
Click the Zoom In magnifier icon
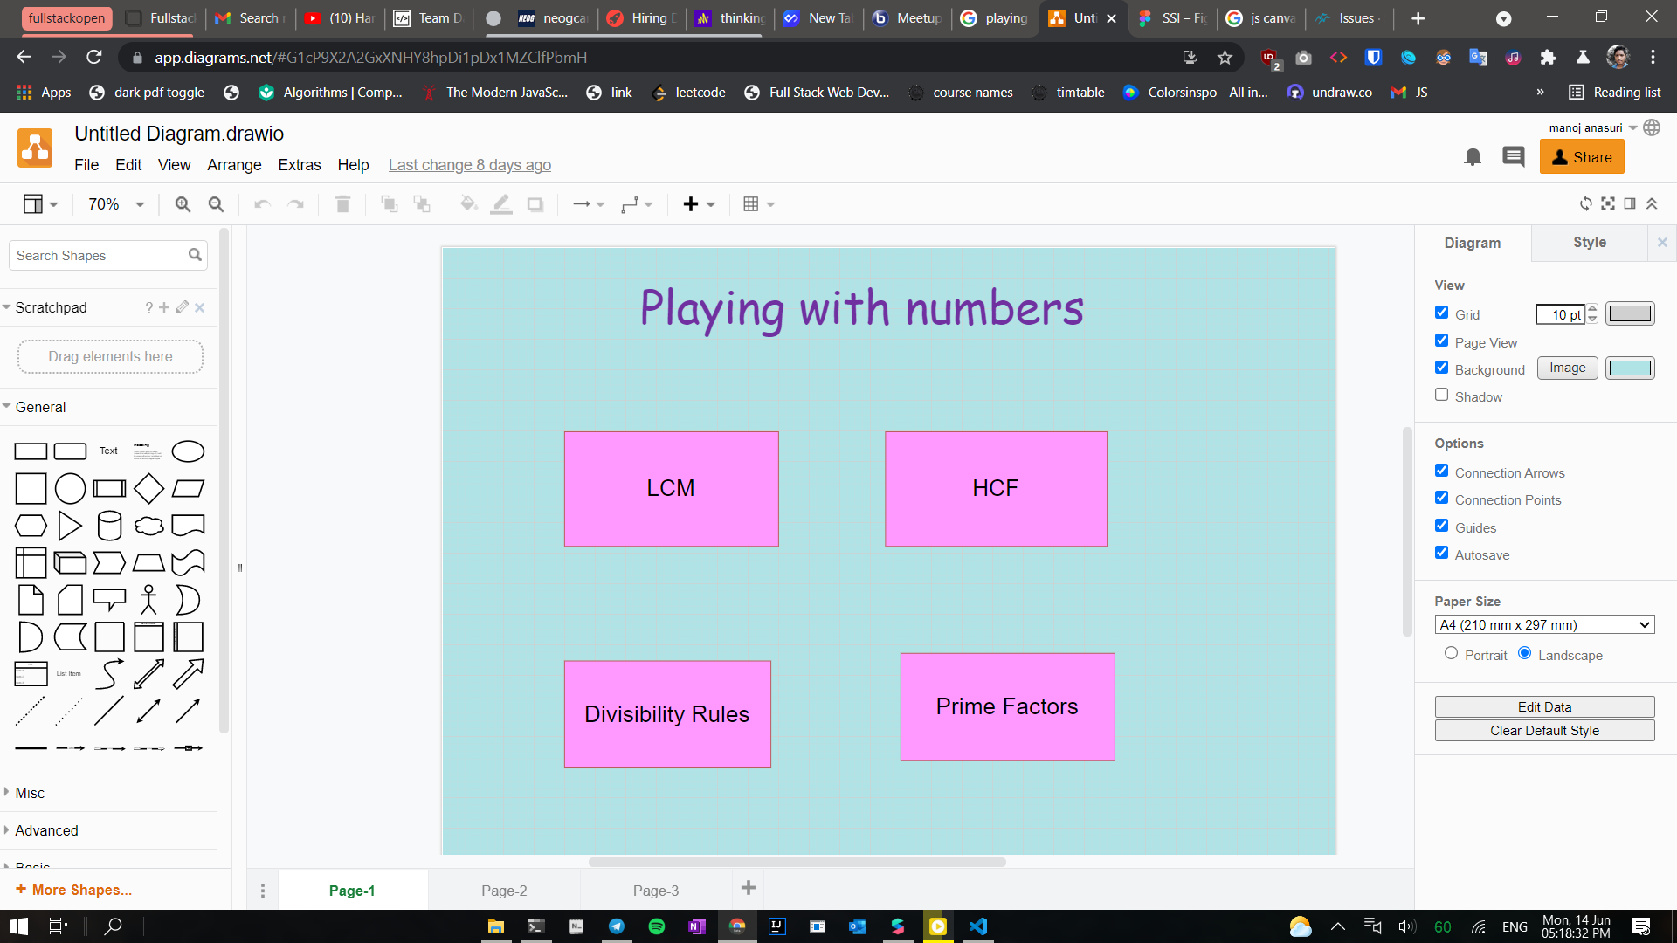click(183, 204)
